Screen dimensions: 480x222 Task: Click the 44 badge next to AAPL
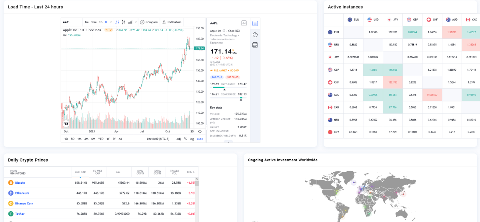244,23
